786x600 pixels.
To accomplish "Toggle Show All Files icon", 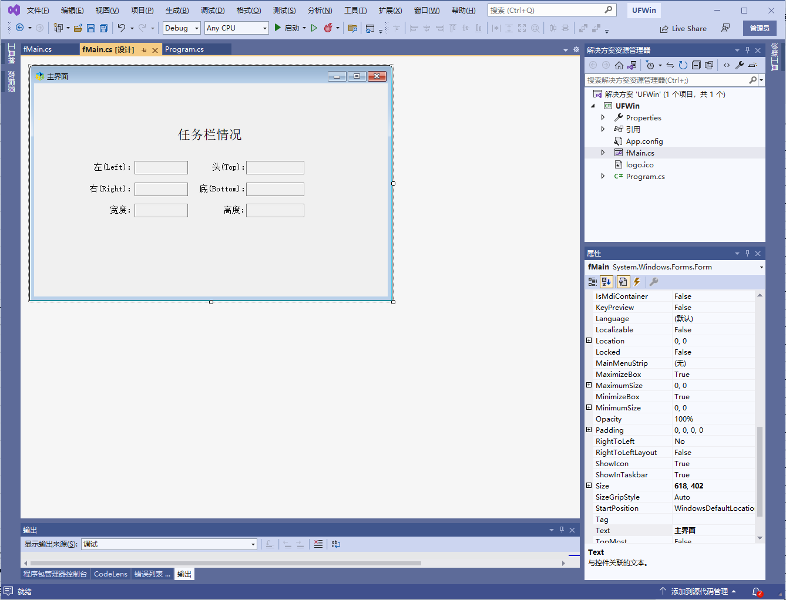I will [x=709, y=65].
